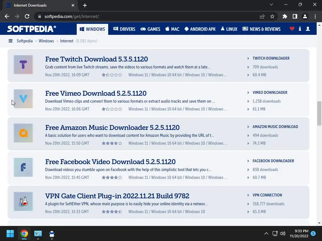Screen dimensions: 322x241
Task: Click the scrollbar up arrow
Action: (x=319, y=25)
